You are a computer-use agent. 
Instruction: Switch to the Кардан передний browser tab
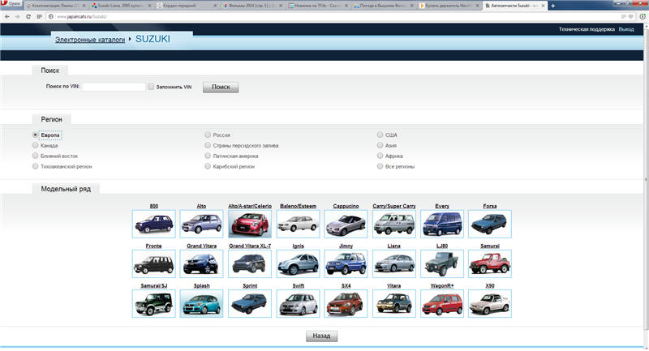(186, 6)
